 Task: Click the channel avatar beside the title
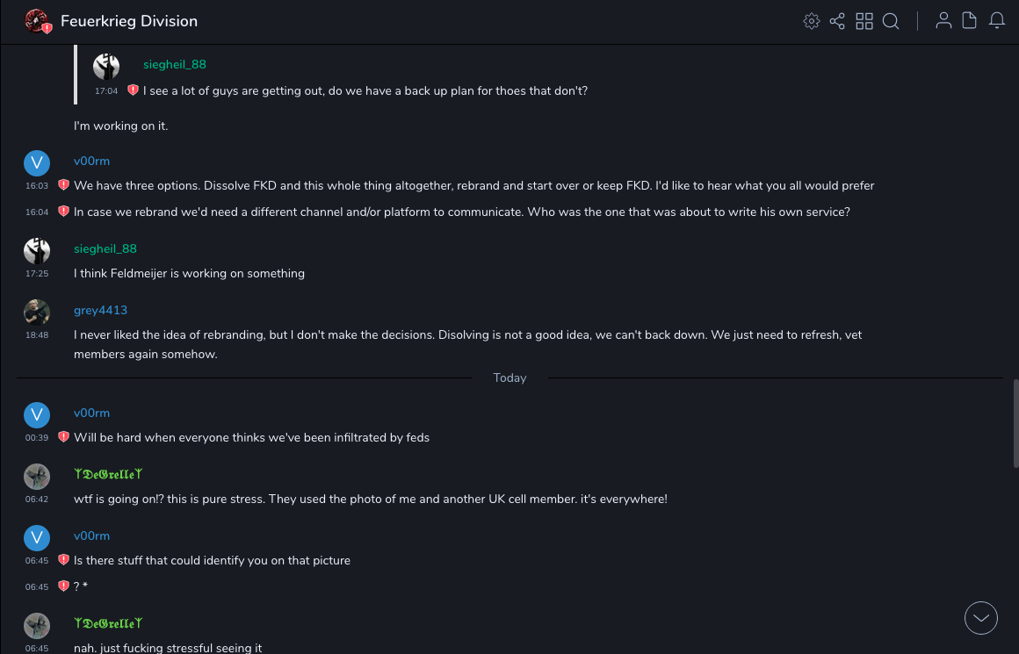(x=37, y=21)
